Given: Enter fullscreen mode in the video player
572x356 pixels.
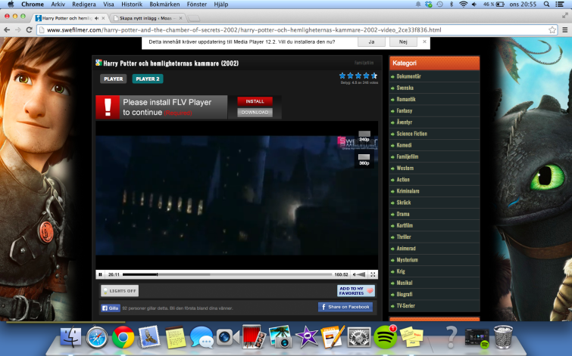Looking at the screenshot, I should click(373, 274).
